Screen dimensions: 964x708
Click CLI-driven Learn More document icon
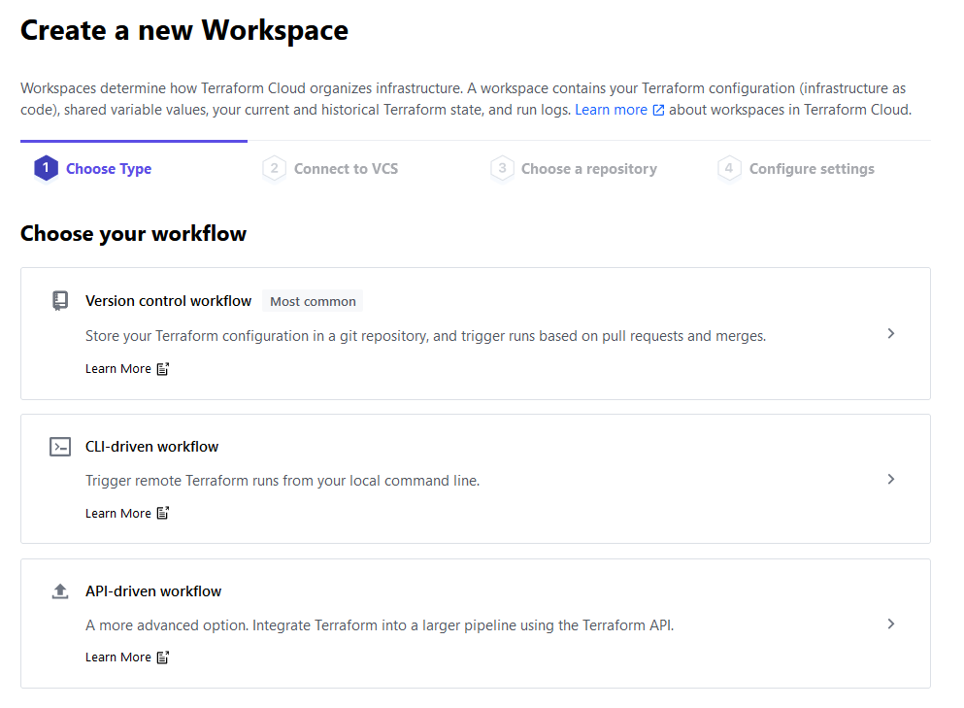pos(163,513)
